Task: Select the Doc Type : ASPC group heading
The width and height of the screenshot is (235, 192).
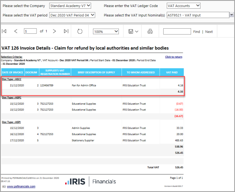Action: [11, 97]
